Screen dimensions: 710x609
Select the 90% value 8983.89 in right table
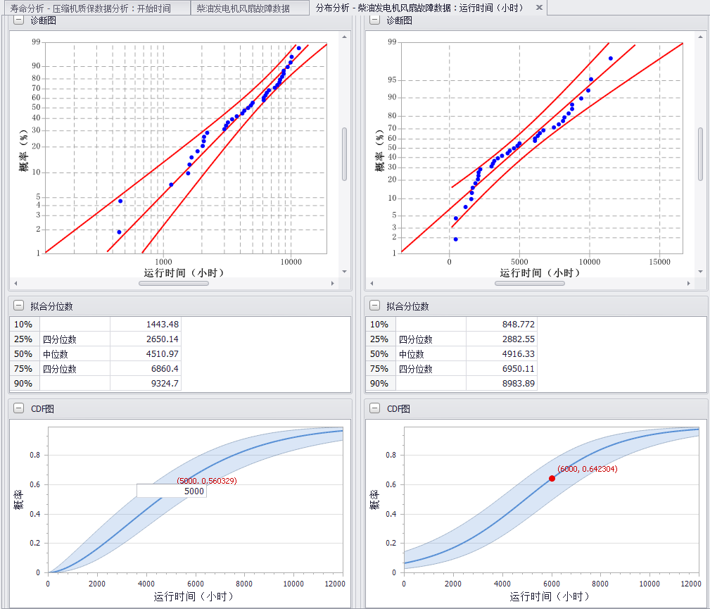501,384
